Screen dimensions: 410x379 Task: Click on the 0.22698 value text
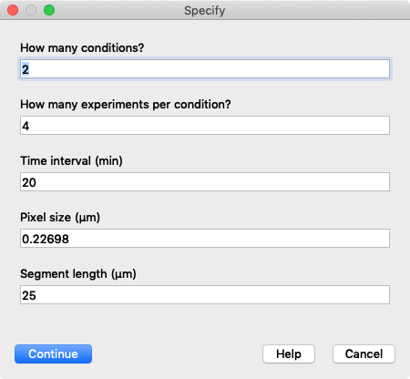click(x=46, y=239)
